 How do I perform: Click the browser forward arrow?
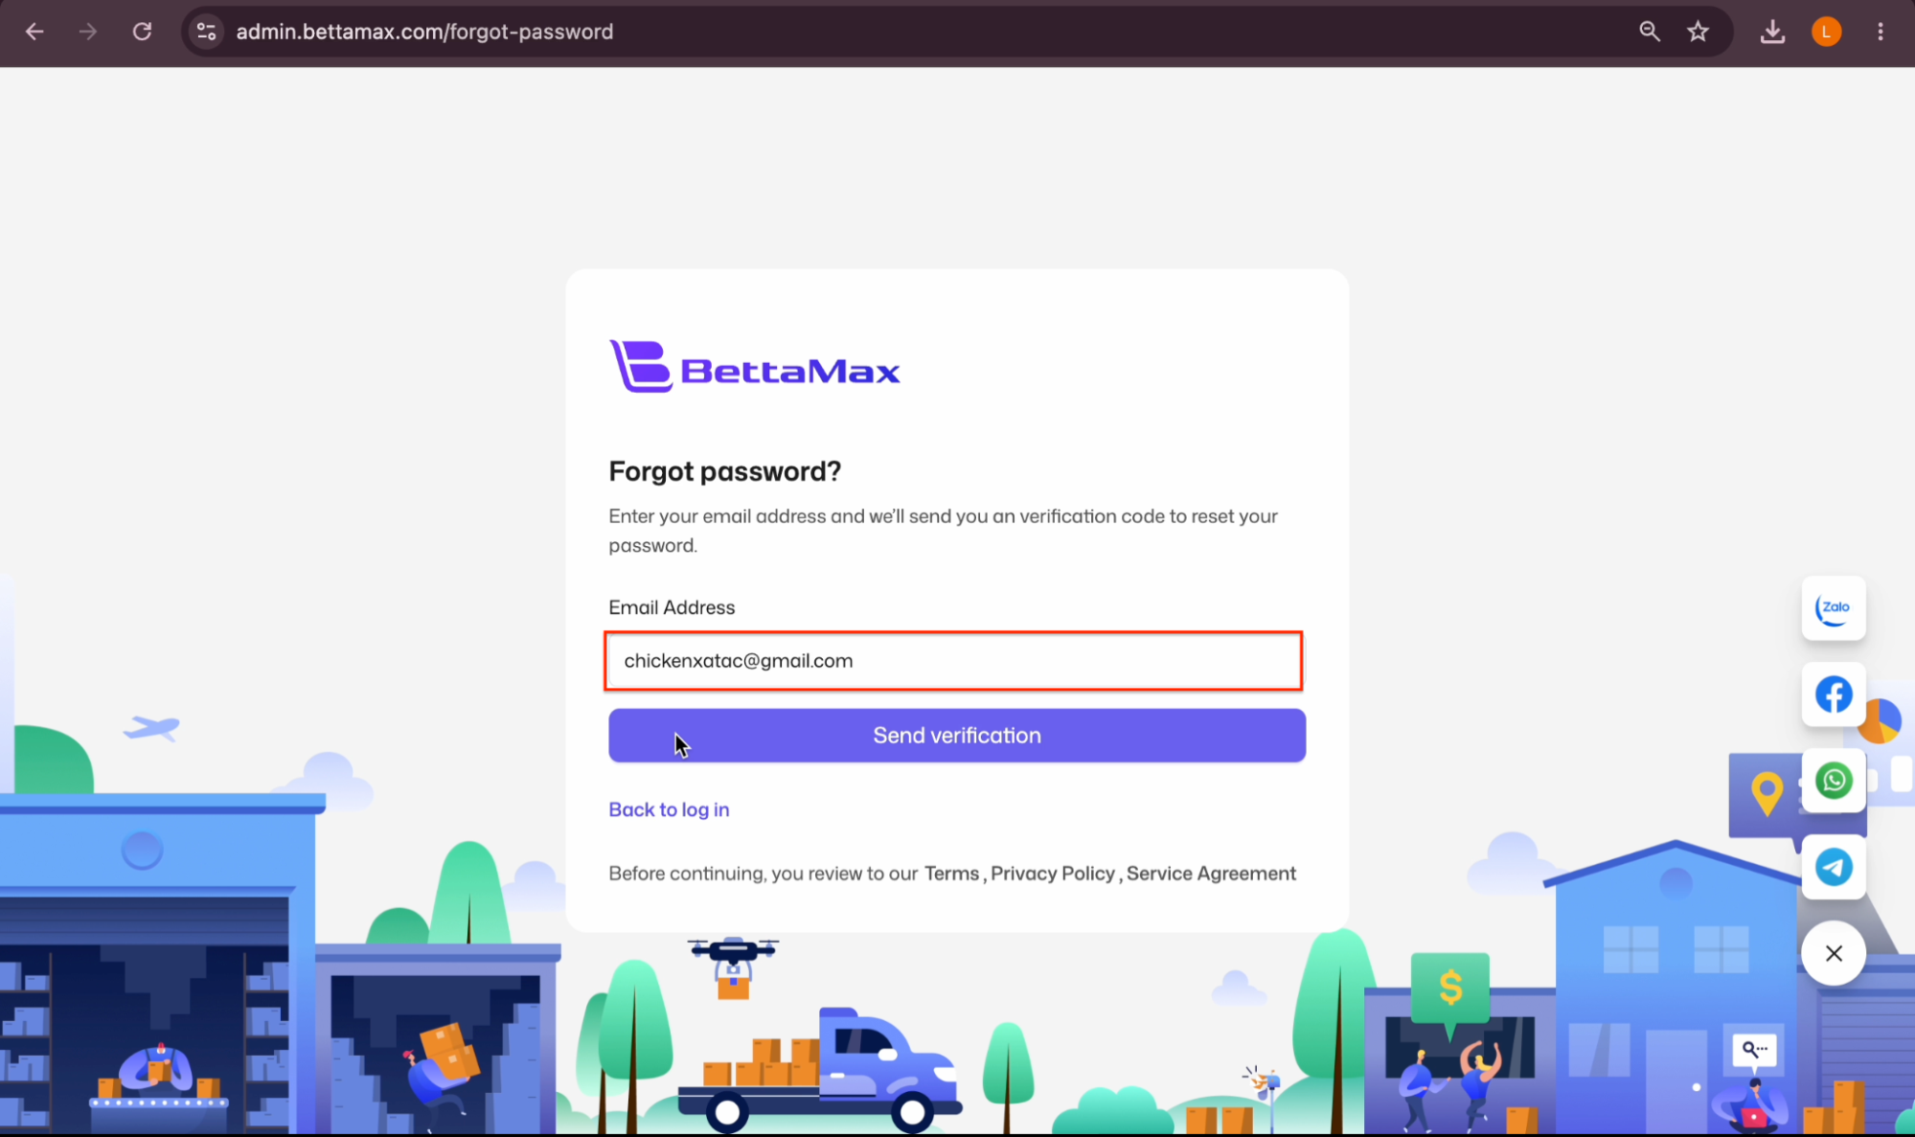click(x=88, y=32)
